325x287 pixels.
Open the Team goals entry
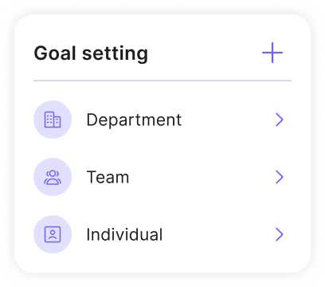[x=162, y=177]
